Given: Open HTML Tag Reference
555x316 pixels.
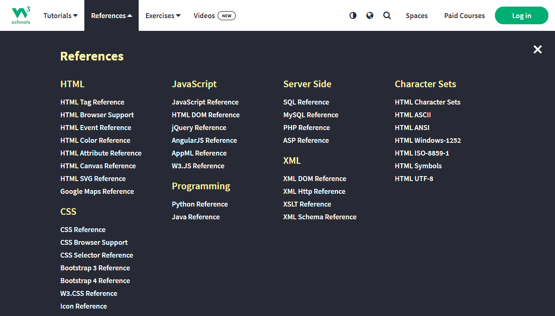Looking at the screenshot, I should pyautogui.click(x=92, y=102).
